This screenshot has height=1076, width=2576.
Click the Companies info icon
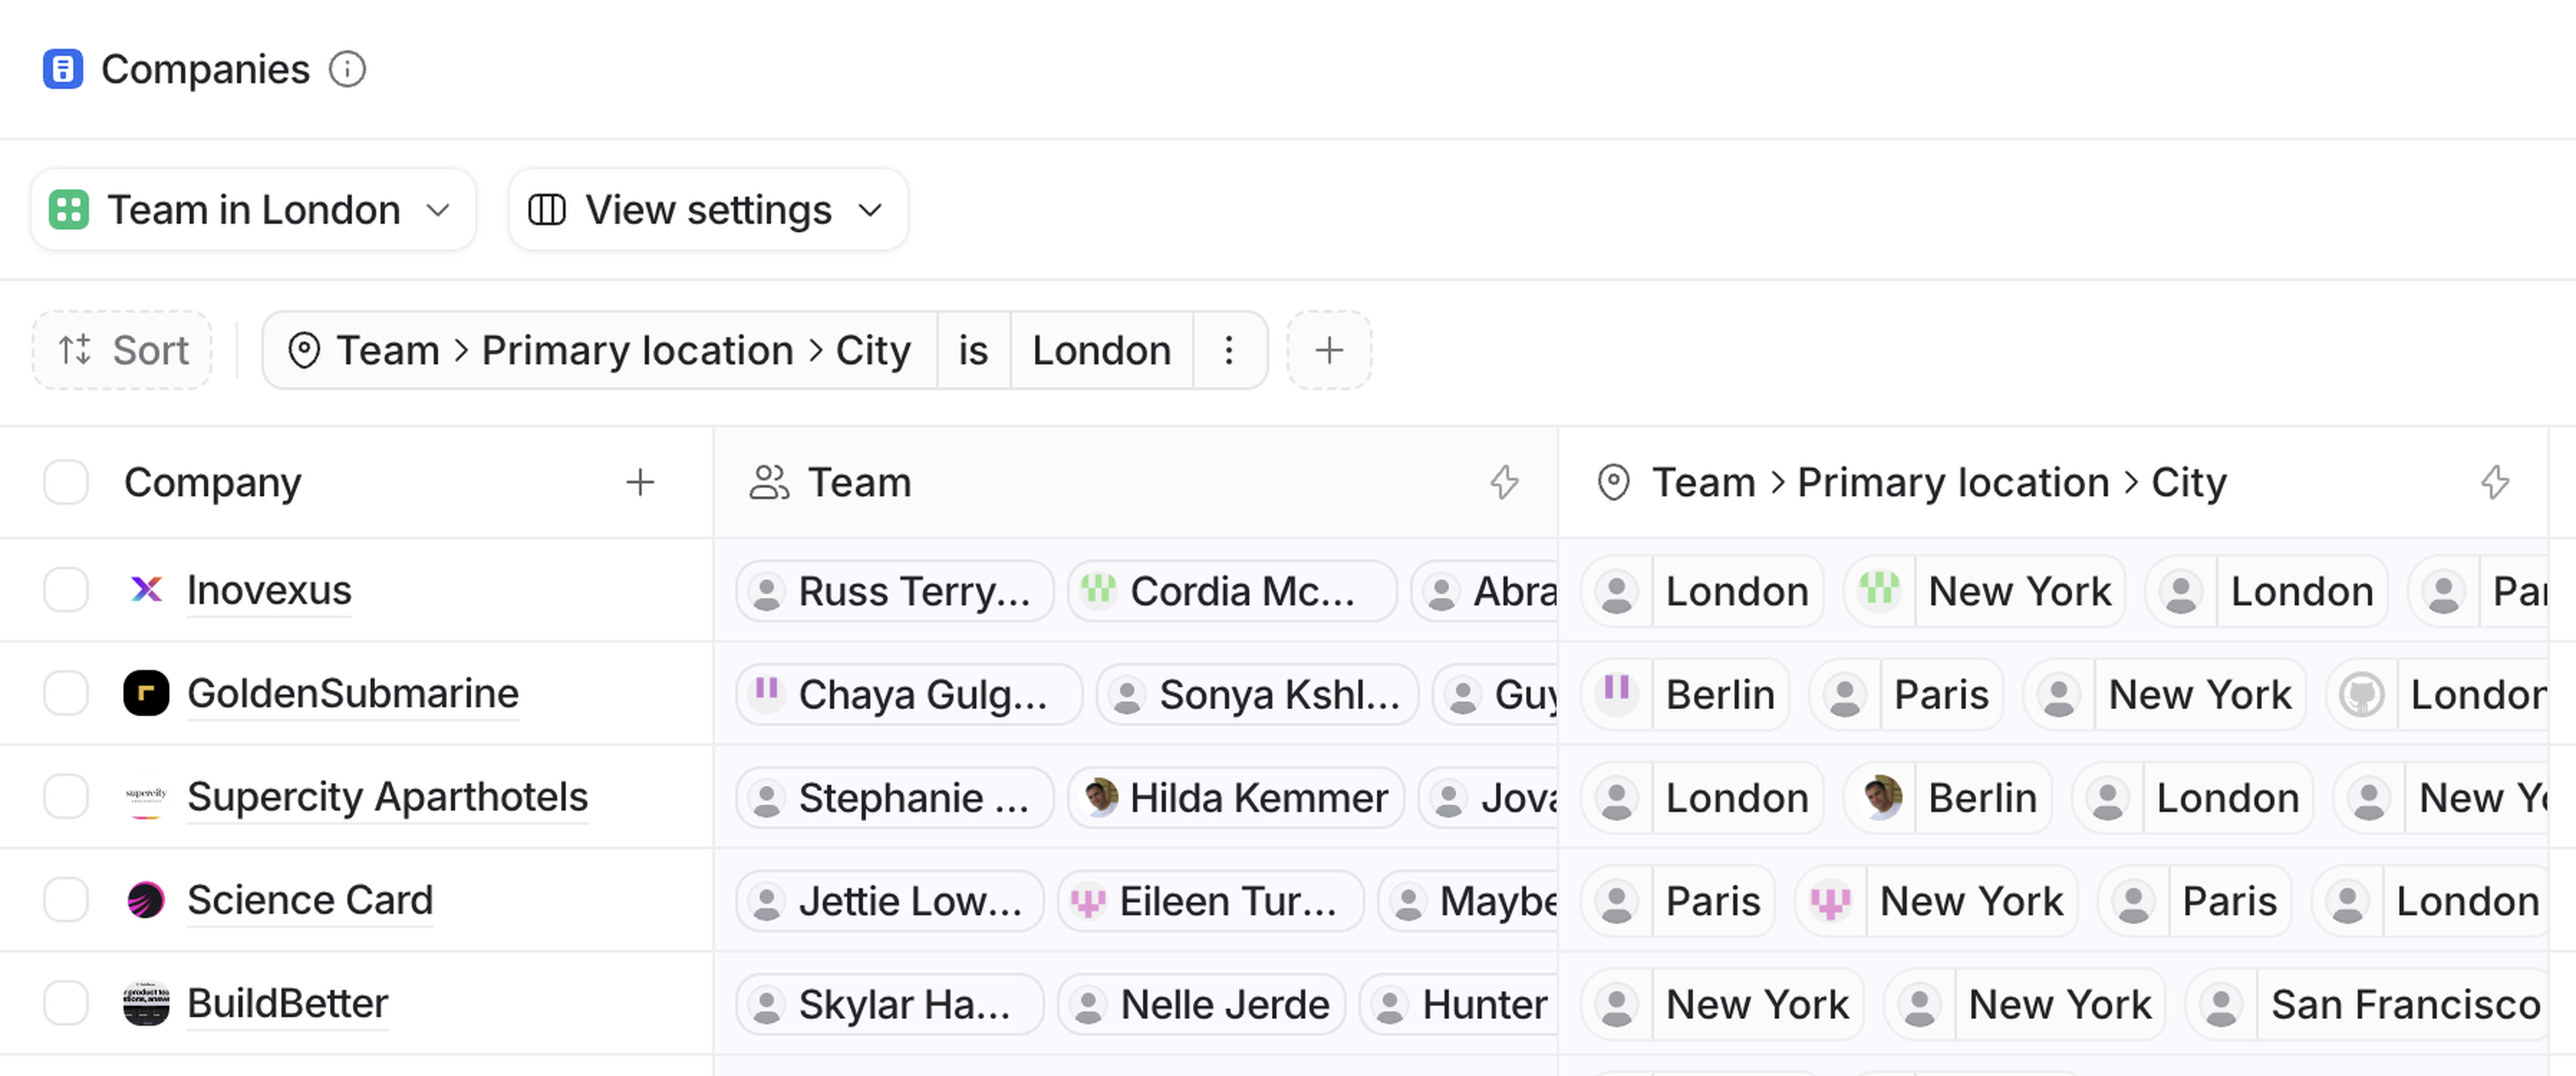point(347,70)
